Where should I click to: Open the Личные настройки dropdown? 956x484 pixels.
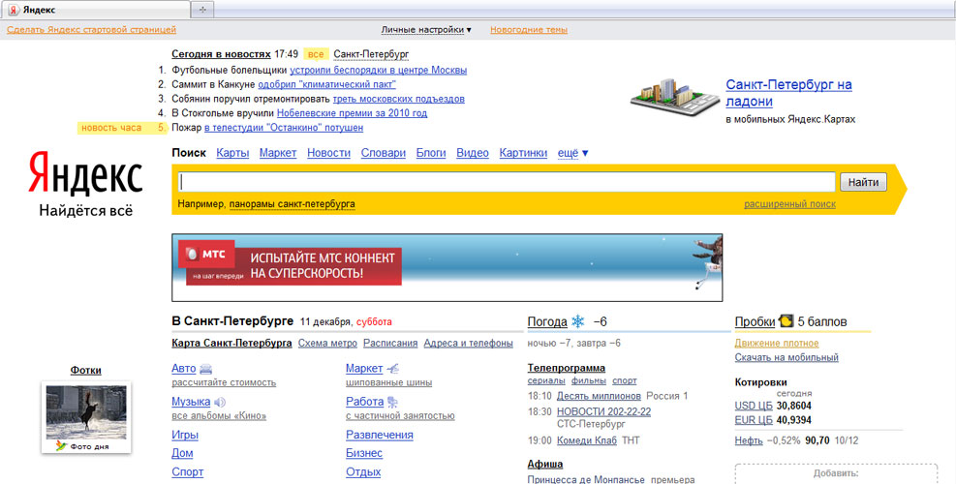pos(426,29)
